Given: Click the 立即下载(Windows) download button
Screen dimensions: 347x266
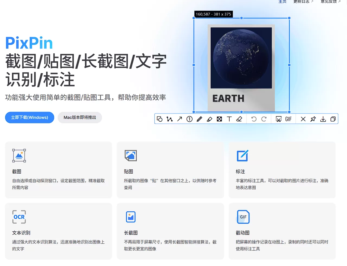Looking at the screenshot, I should 29,117.
